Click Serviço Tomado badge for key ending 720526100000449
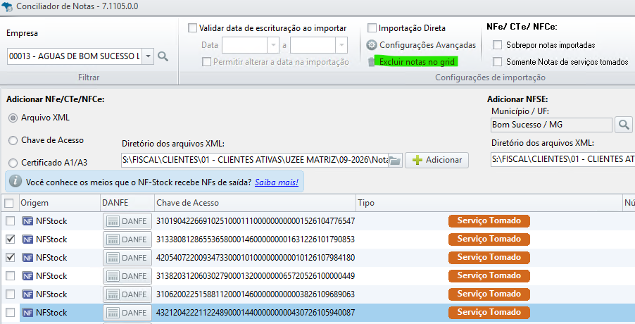Viewport: 635px width, 324px height. (x=489, y=276)
